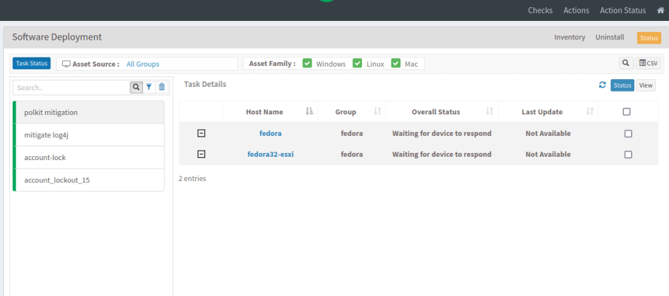Tick the checkbox in the fedora32-esxi row
The image size is (669, 296).
(628, 154)
